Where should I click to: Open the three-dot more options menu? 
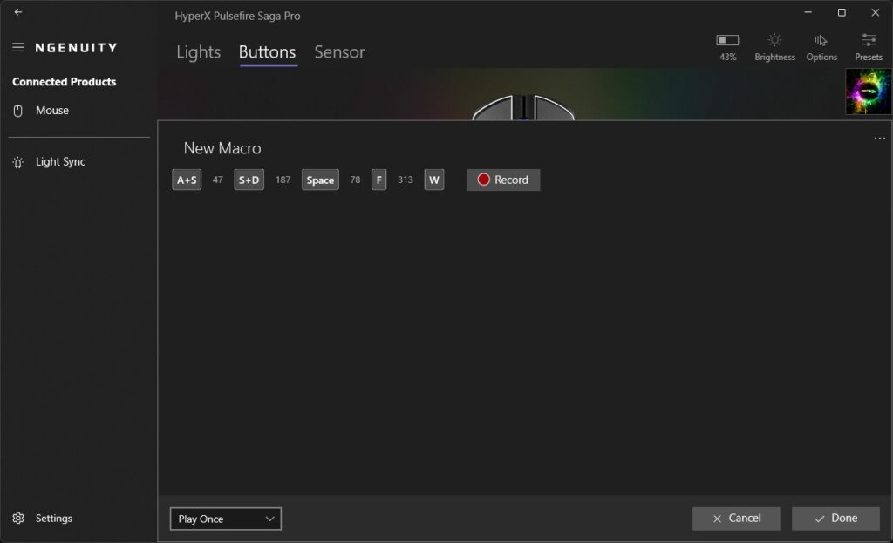[x=879, y=139]
